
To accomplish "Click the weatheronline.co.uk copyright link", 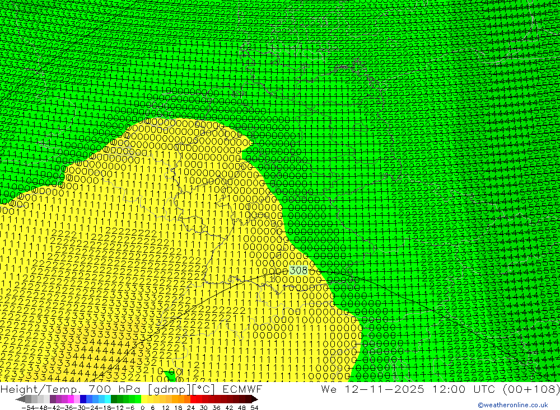I will coord(512,405).
